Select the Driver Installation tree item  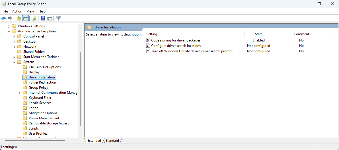tap(42, 77)
